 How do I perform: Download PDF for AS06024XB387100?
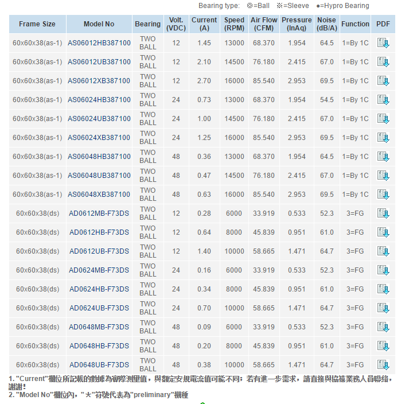(383, 138)
